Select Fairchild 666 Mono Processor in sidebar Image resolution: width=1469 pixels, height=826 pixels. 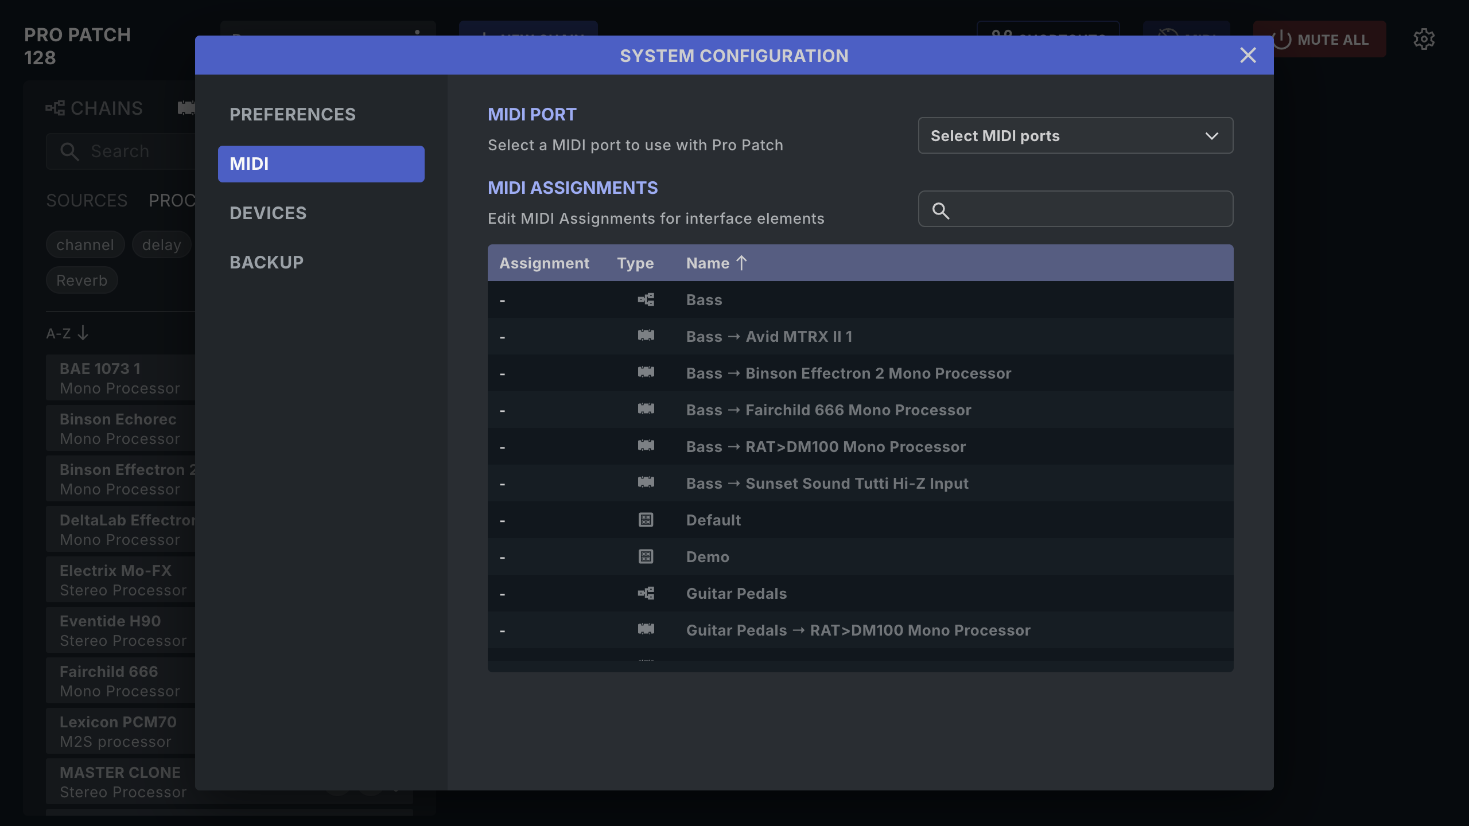[121, 681]
